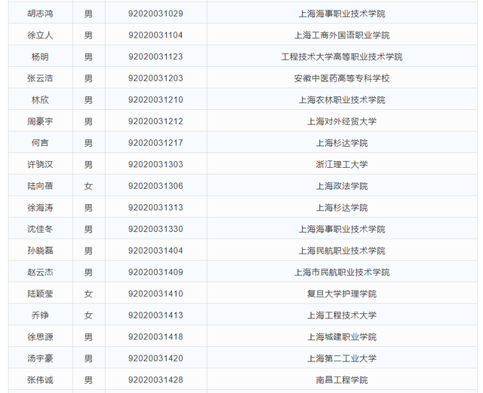Select school 上海第二工业大学
Viewport: 483px width, 393px height.
(342, 358)
